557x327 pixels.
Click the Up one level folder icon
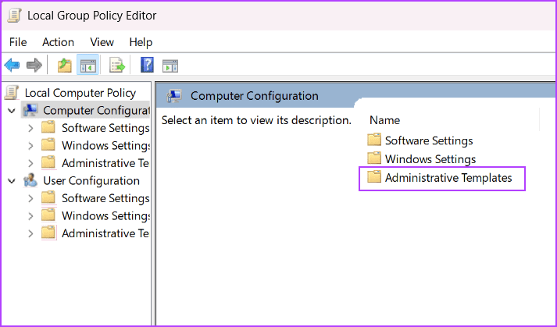coord(65,66)
